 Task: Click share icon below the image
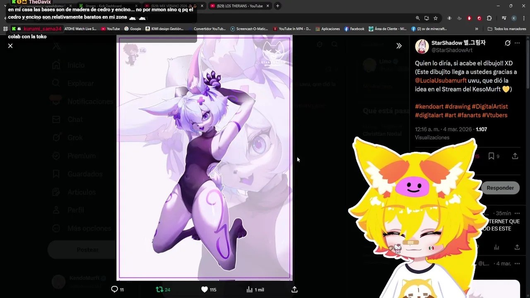click(x=294, y=290)
